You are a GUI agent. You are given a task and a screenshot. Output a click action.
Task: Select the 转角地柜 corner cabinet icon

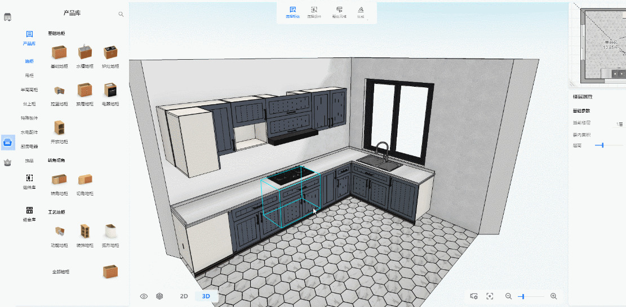(59, 179)
